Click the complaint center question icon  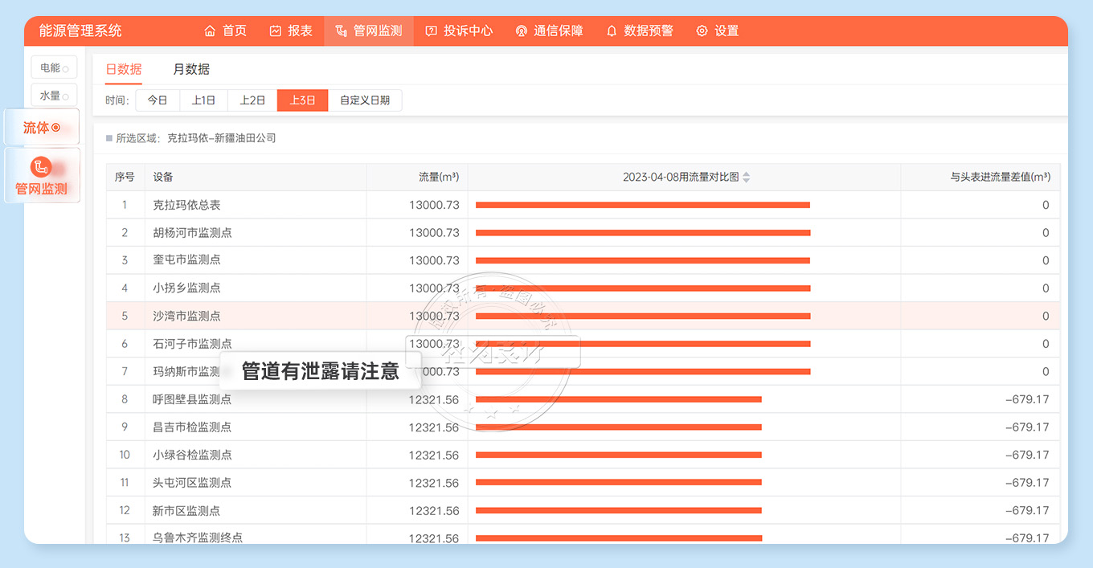432,31
